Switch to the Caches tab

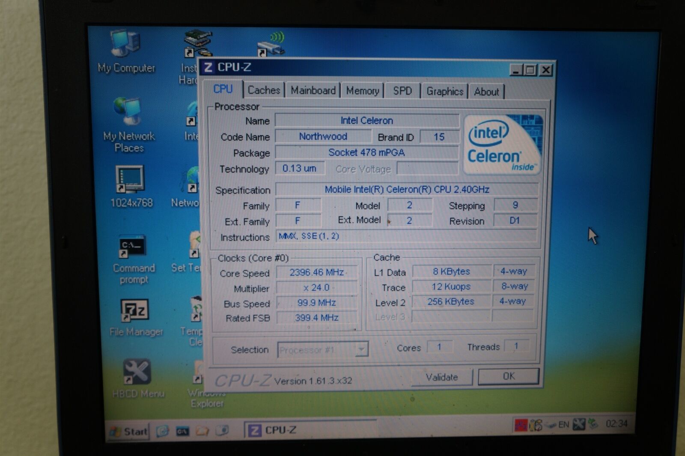264,90
